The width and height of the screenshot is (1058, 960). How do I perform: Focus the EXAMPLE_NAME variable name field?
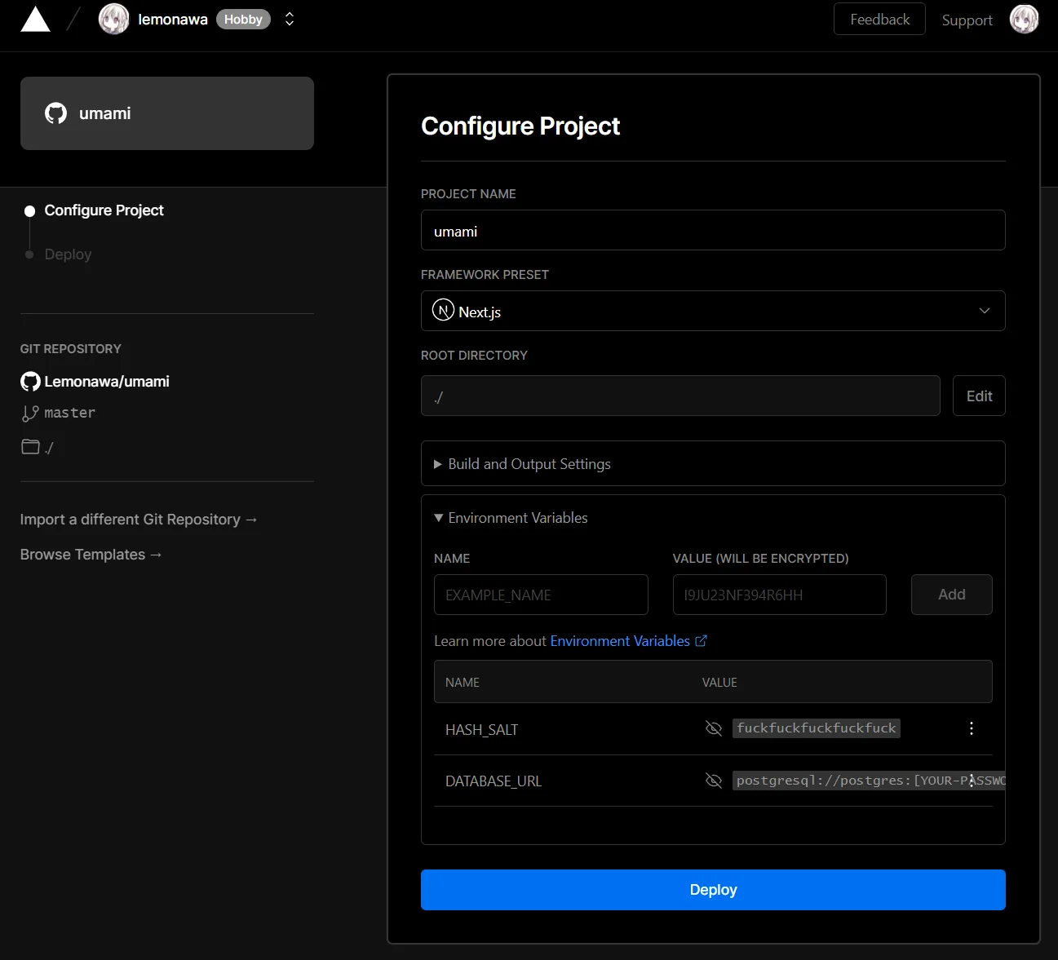pos(541,595)
